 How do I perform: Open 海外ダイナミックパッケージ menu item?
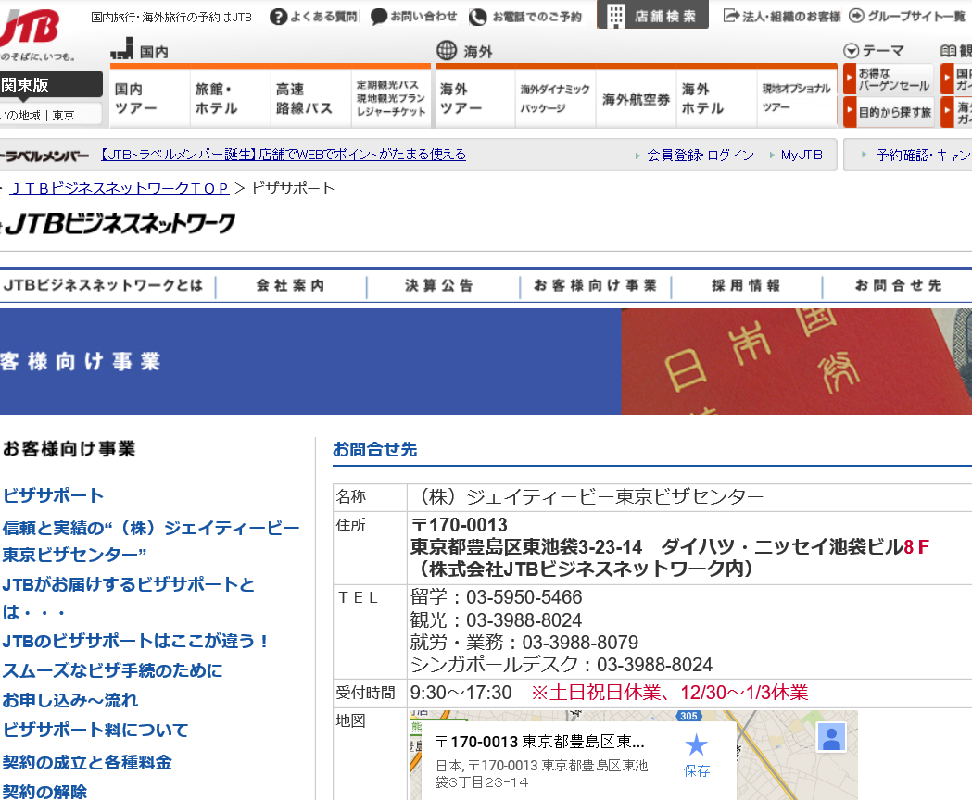click(x=555, y=99)
